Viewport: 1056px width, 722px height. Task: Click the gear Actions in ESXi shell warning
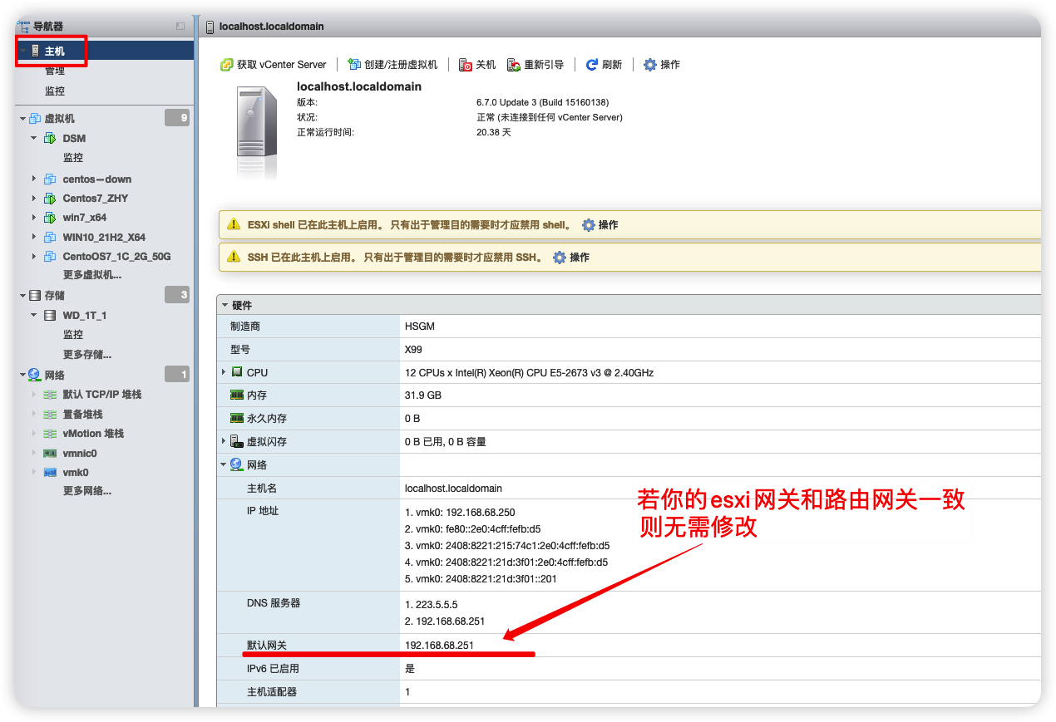[589, 225]
